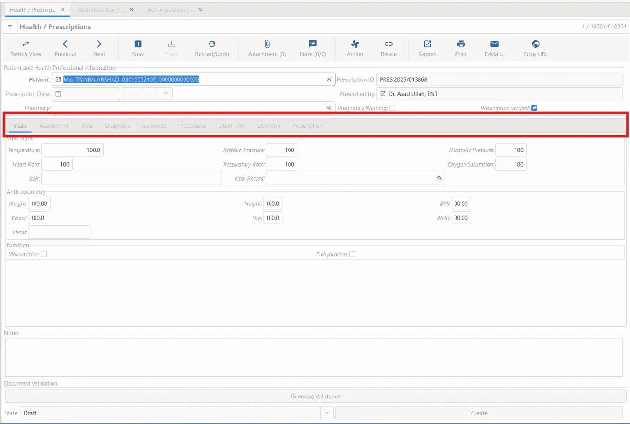Open the Prescription Date time dropdown
This screenshot has width=630, height=424.
click(166, 94)
